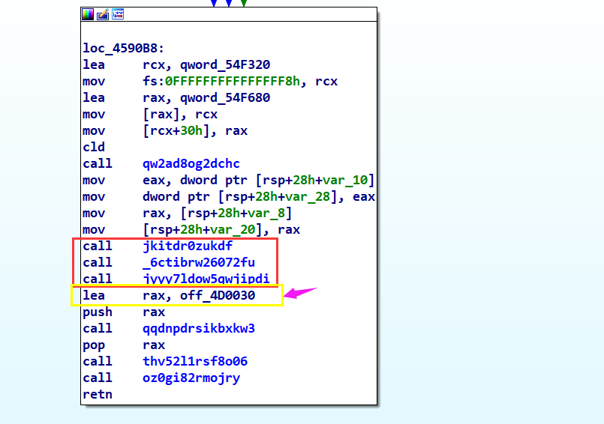Viewport: 604px width, 424px height.
Task: Follow call target qqdnpdrsikbxkw3
Action: (x=199, y=329)
